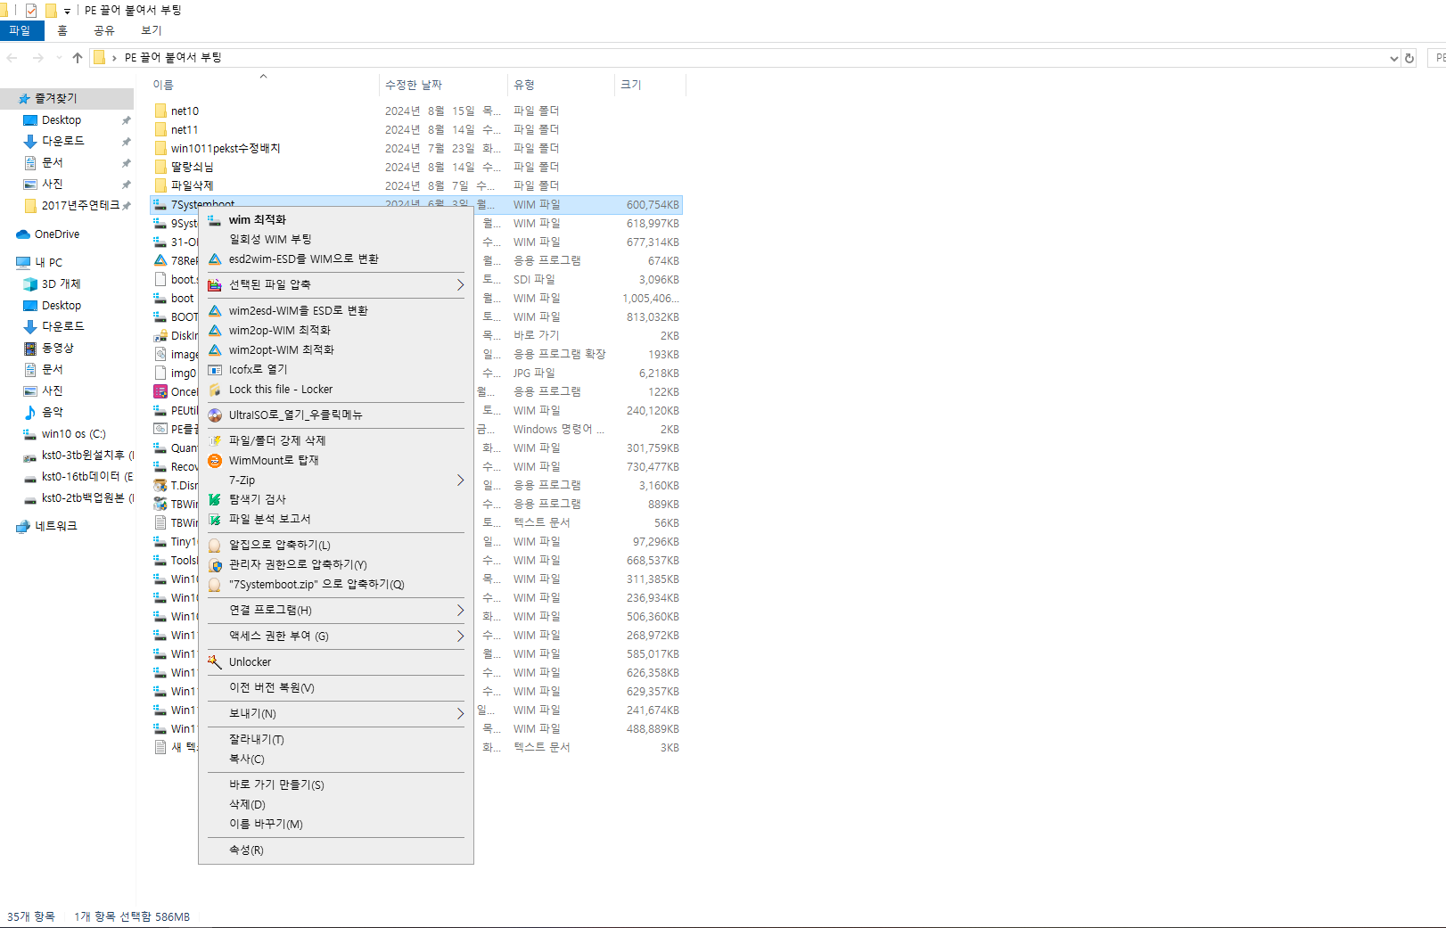Click the Unlocker wand icon
The height and width of the screenshot is (928, 1446).
(x=215, y=661)
